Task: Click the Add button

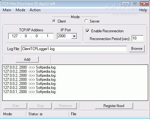Action: click(x=27, y=59)
